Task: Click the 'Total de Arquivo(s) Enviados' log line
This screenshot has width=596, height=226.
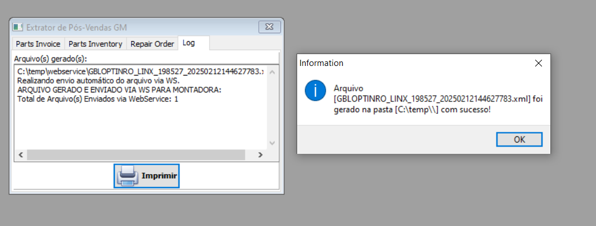Action: pyautogui.click(x=98, y=99)
